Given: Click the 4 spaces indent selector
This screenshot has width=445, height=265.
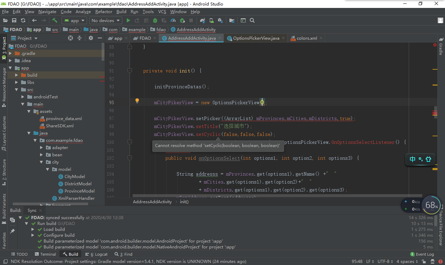Looking at the screenshot, I should [x=407, y=262].
